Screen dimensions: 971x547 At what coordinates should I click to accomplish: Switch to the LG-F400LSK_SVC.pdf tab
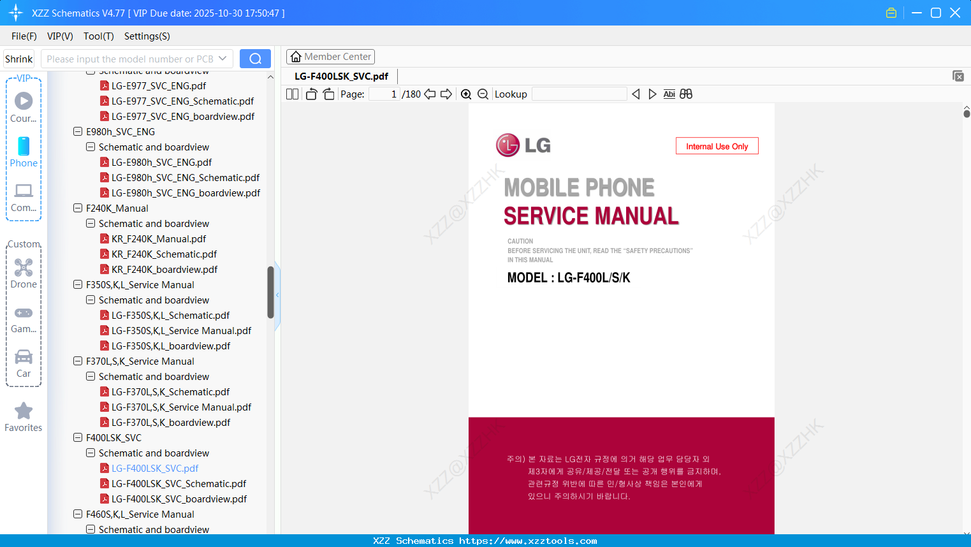(x=341, y=75)
